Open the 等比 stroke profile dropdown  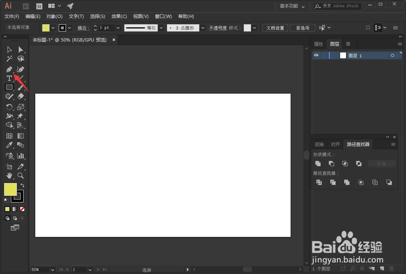[x=161, y=28]
